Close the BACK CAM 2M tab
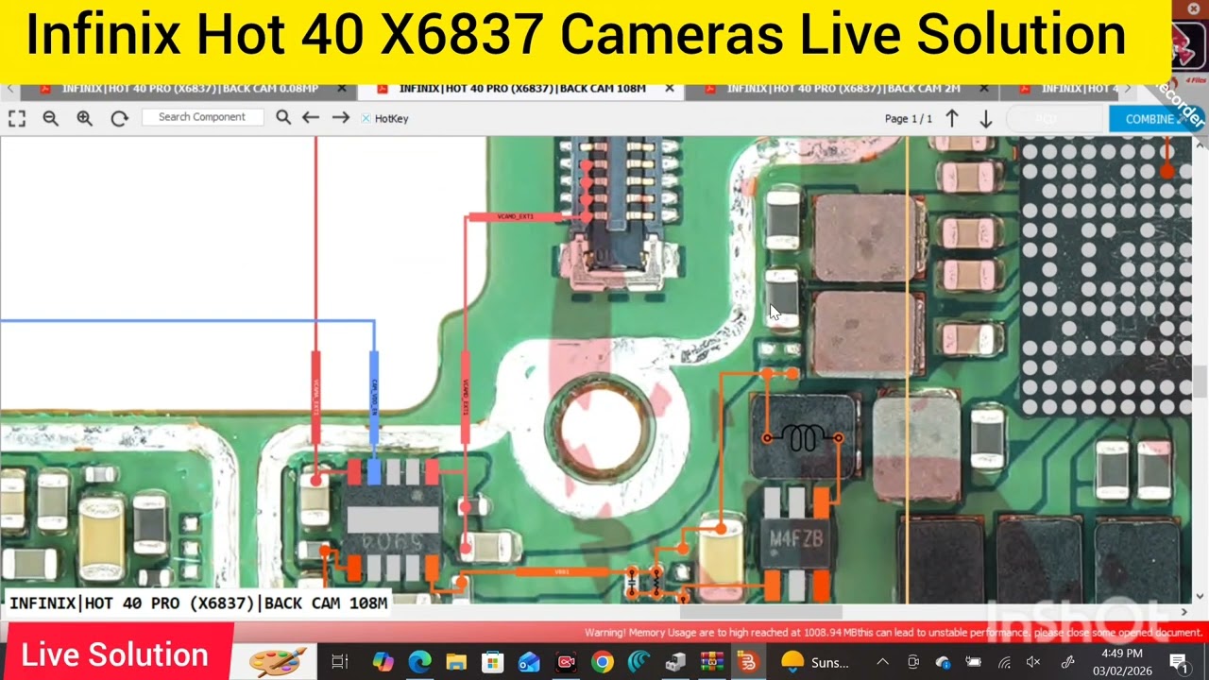This screenshot has width=1209, height=680. (984, 89)
